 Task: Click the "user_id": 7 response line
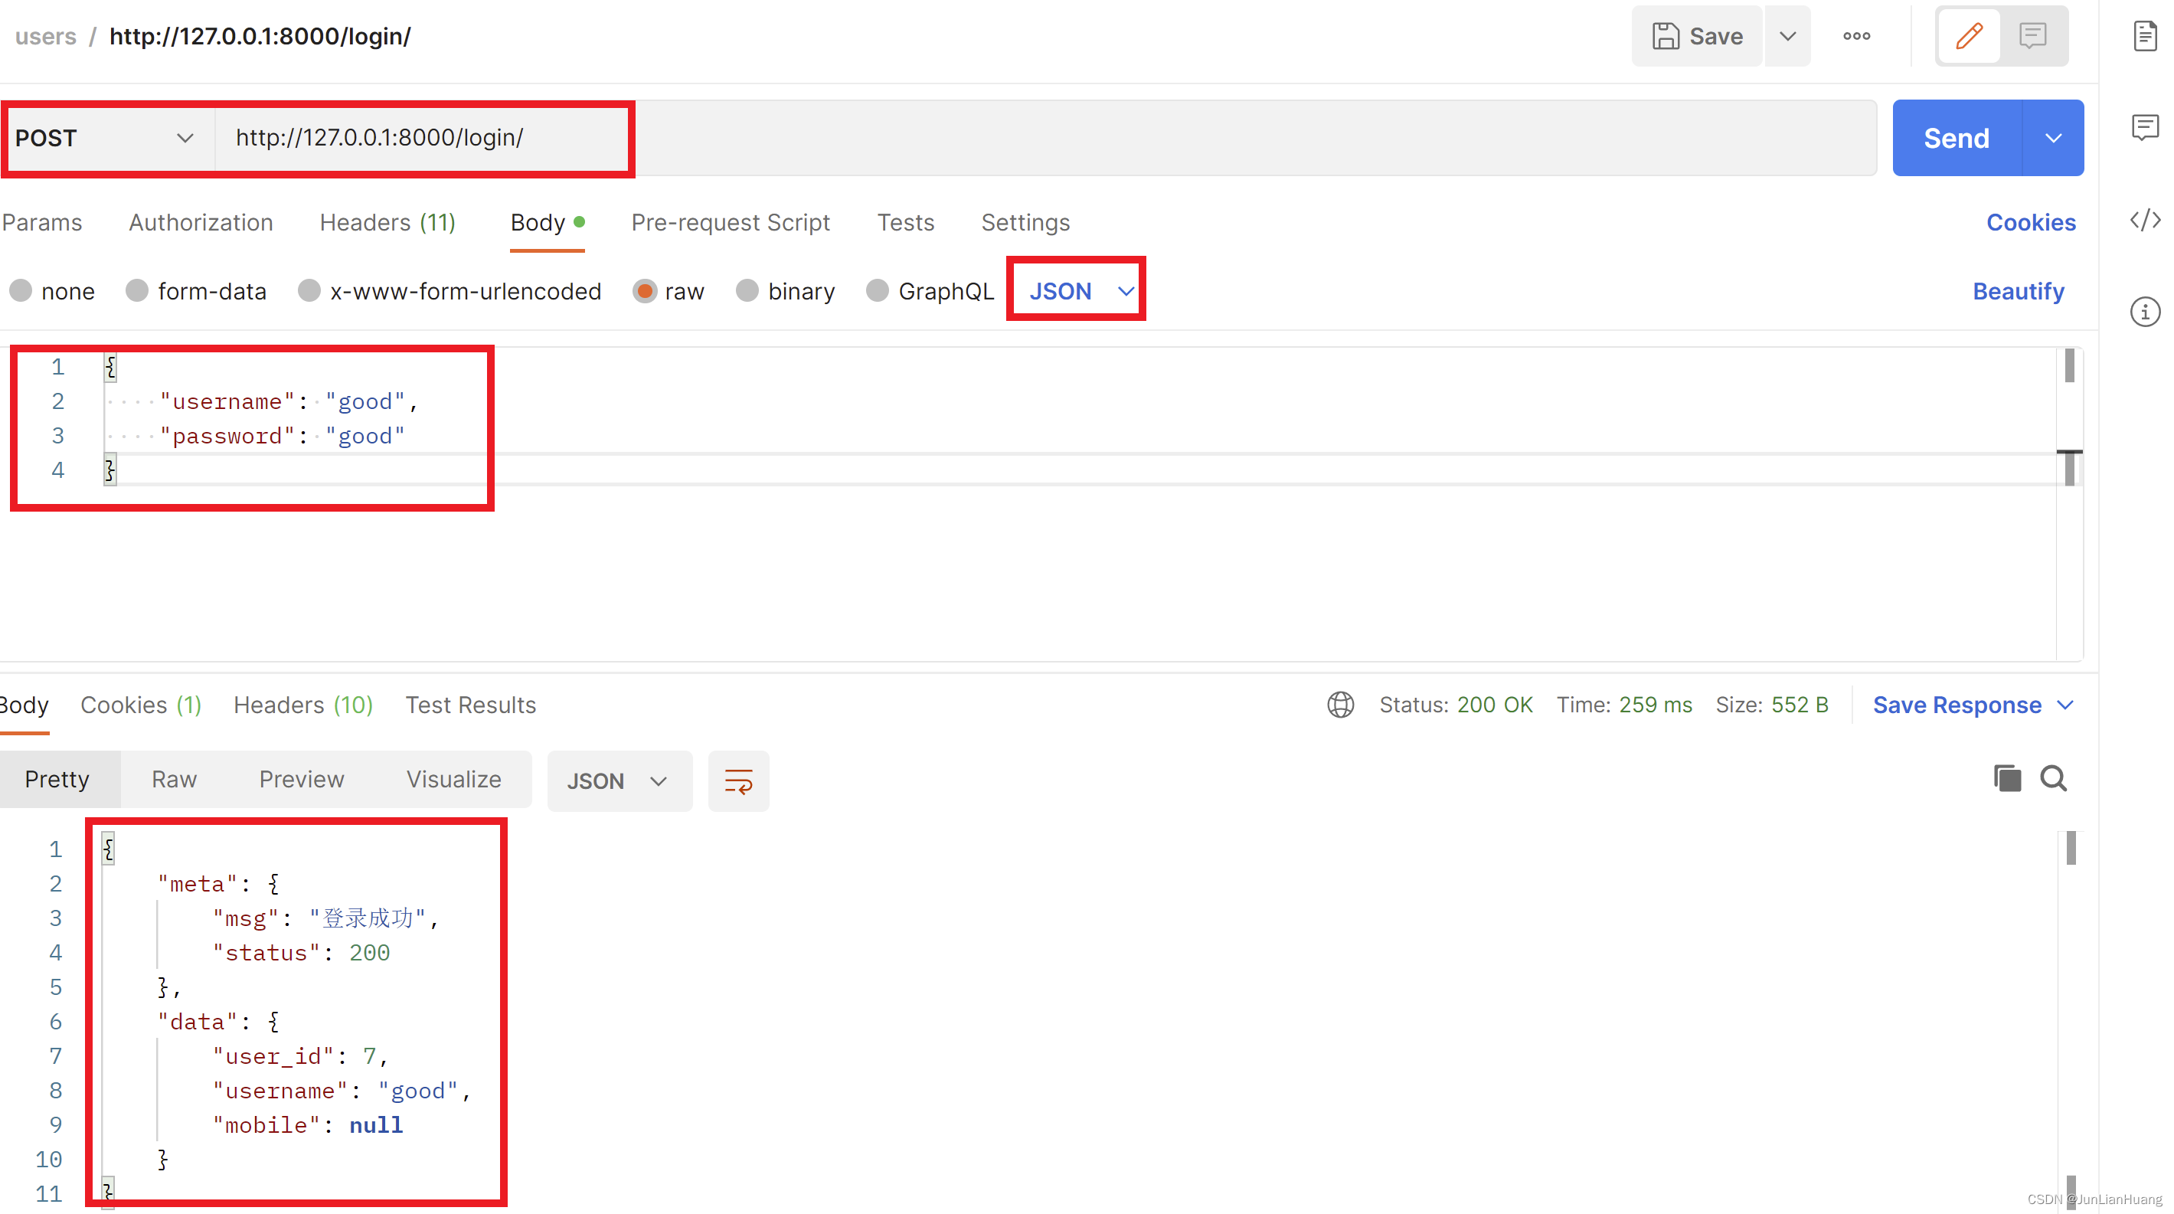(299, 1056)
